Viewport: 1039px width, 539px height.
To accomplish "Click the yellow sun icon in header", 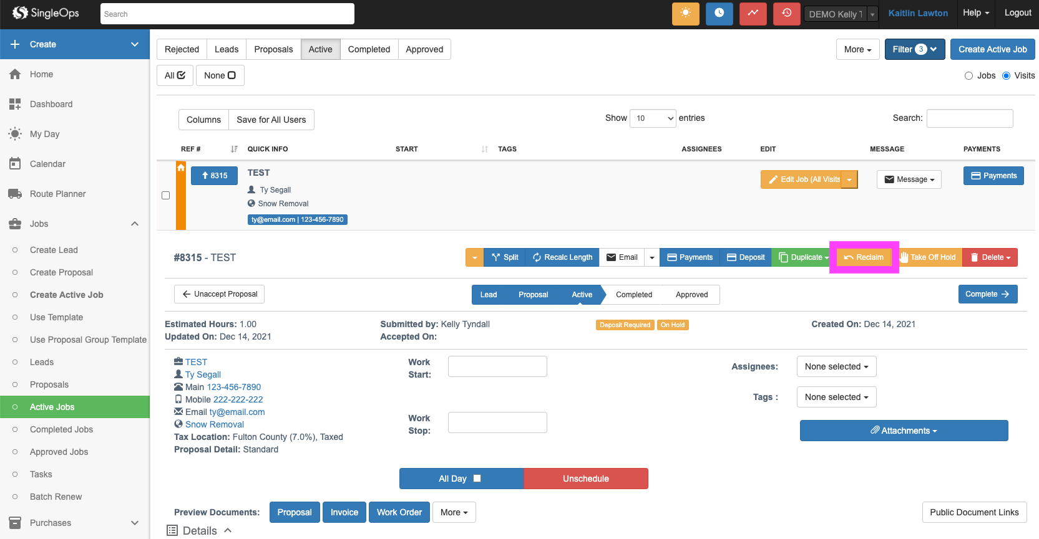I will (685, 14).
